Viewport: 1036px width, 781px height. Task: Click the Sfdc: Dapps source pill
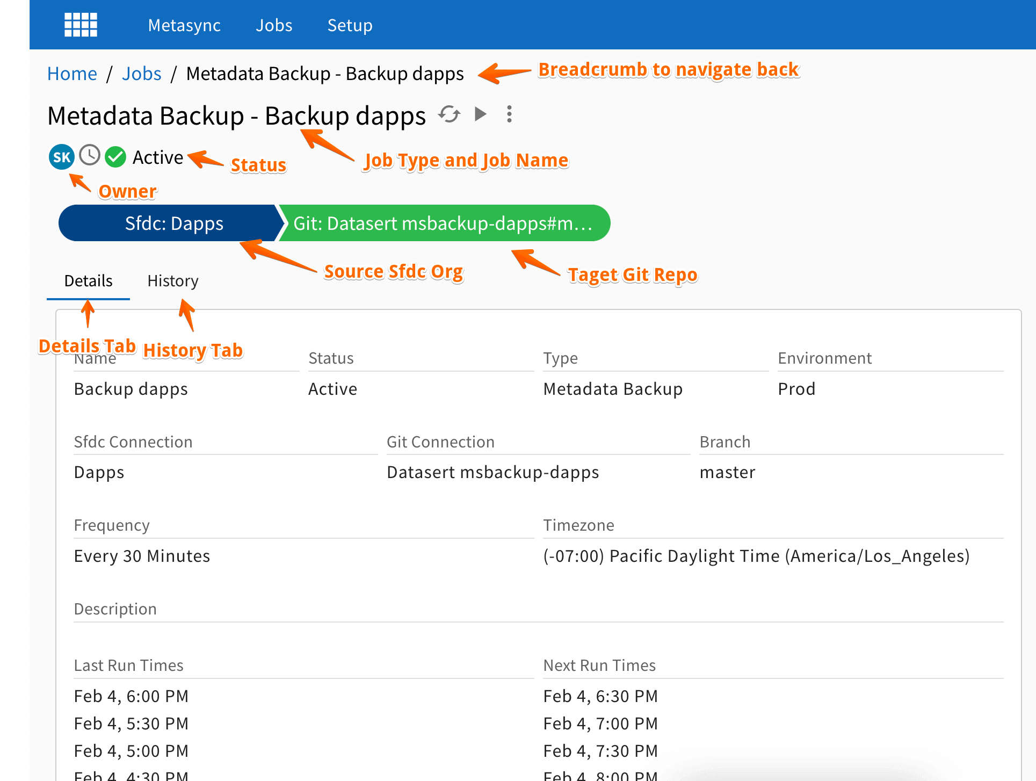(171, 223)
